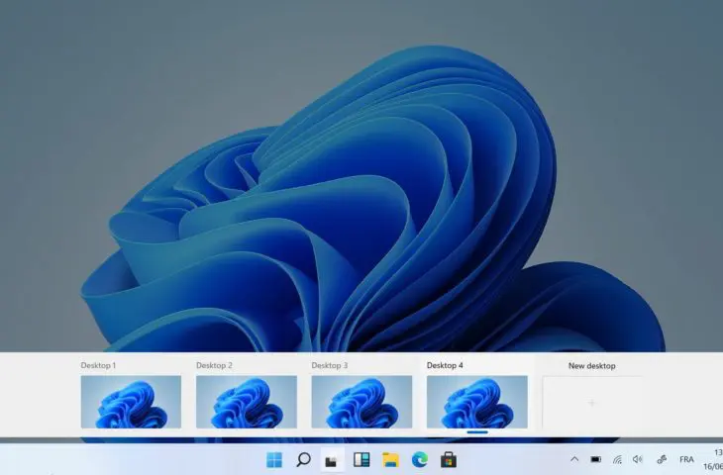
Task: Toggle the Task View button
Action: [x=332, y=460]
